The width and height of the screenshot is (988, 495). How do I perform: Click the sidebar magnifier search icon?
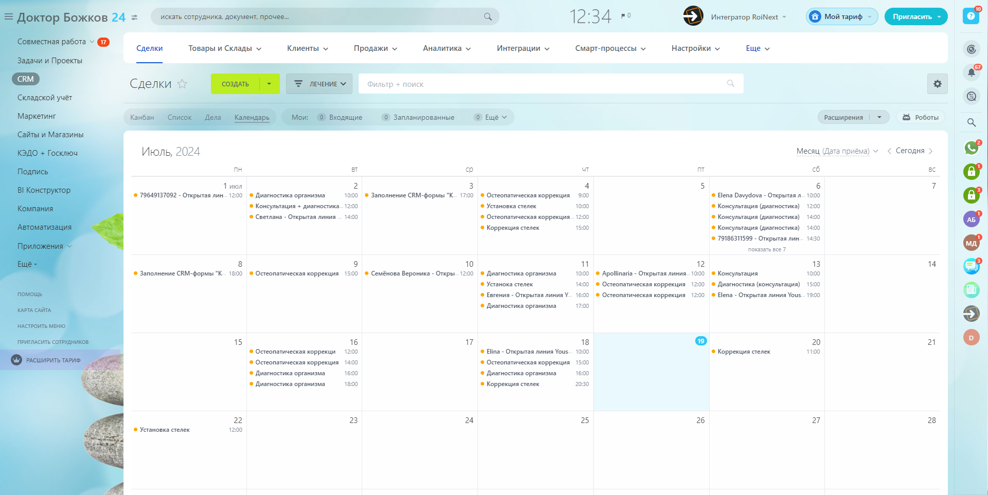click(971, 122)
